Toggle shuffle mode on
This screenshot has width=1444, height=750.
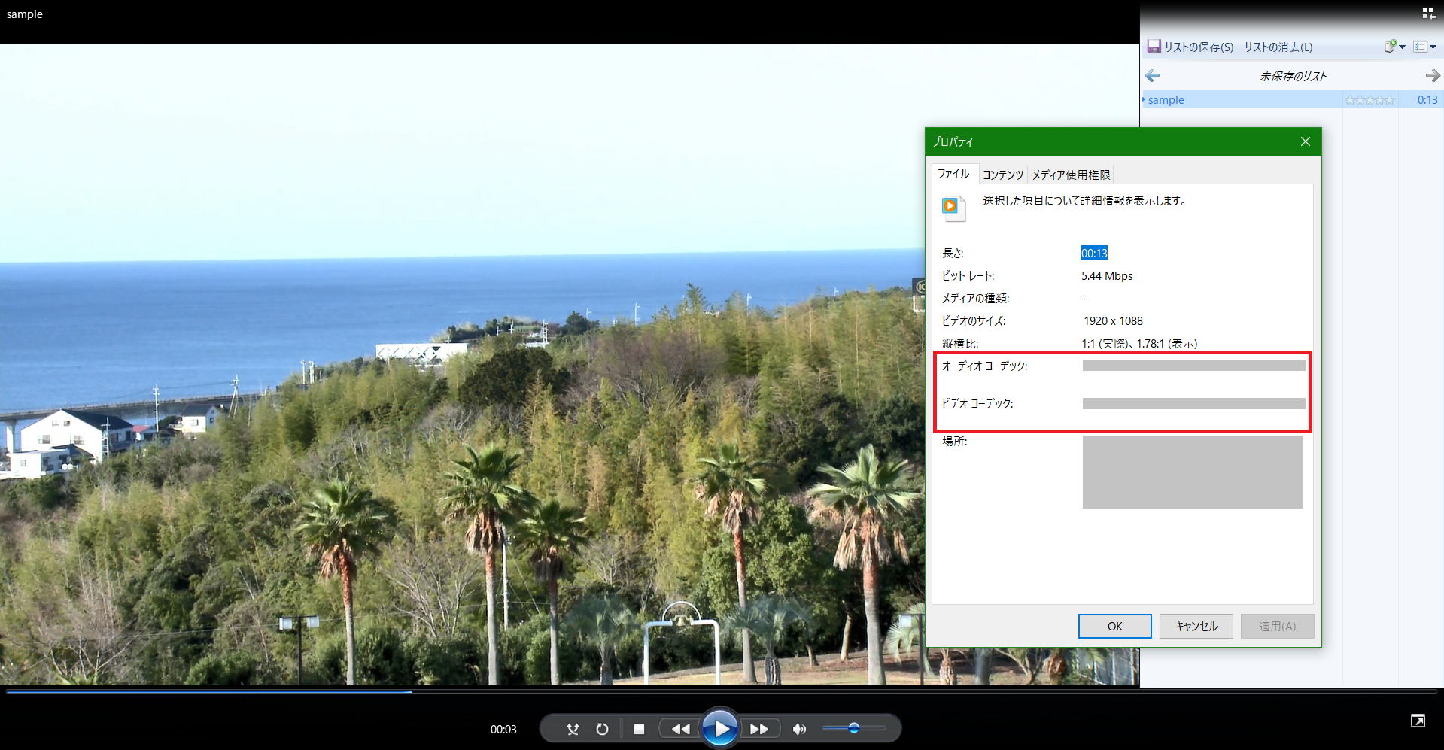pos(573,729)
